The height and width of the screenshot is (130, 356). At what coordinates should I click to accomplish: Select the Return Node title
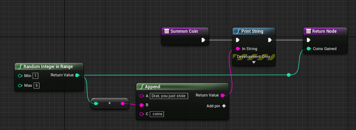click(x=324, y=31)
